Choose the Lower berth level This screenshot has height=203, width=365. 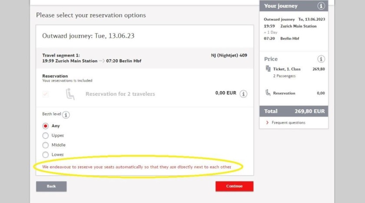(45, 155)
